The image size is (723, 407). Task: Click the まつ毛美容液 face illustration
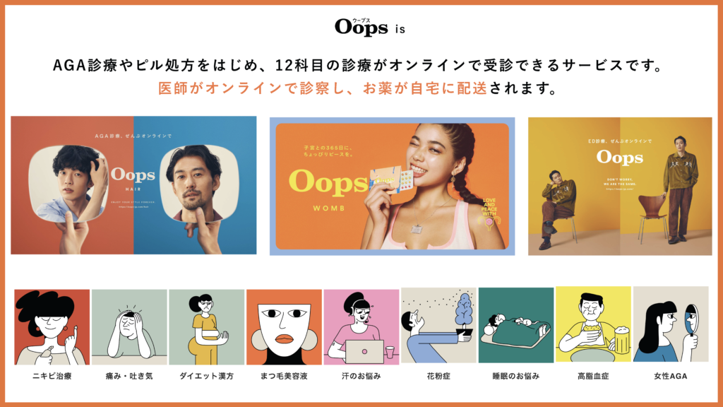[284, 327]
